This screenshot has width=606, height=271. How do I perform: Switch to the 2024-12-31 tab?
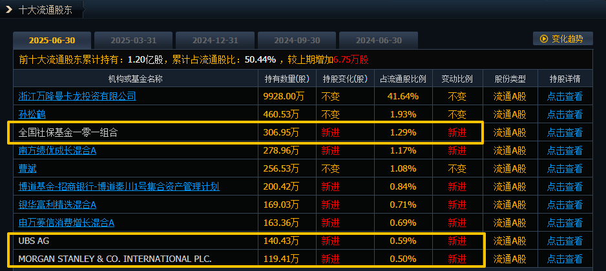tap(215, 41)
